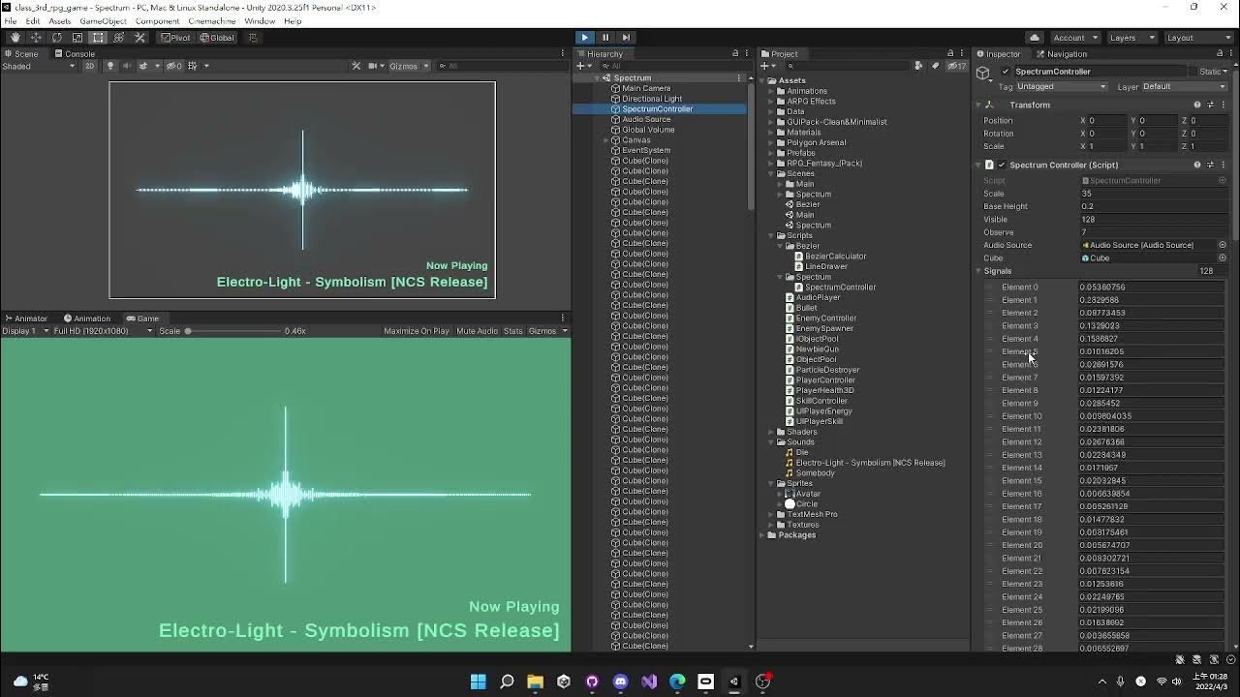Open the GameObject menu
Viewport: 1240px width, 697px height.
click(x=102, y=21)
